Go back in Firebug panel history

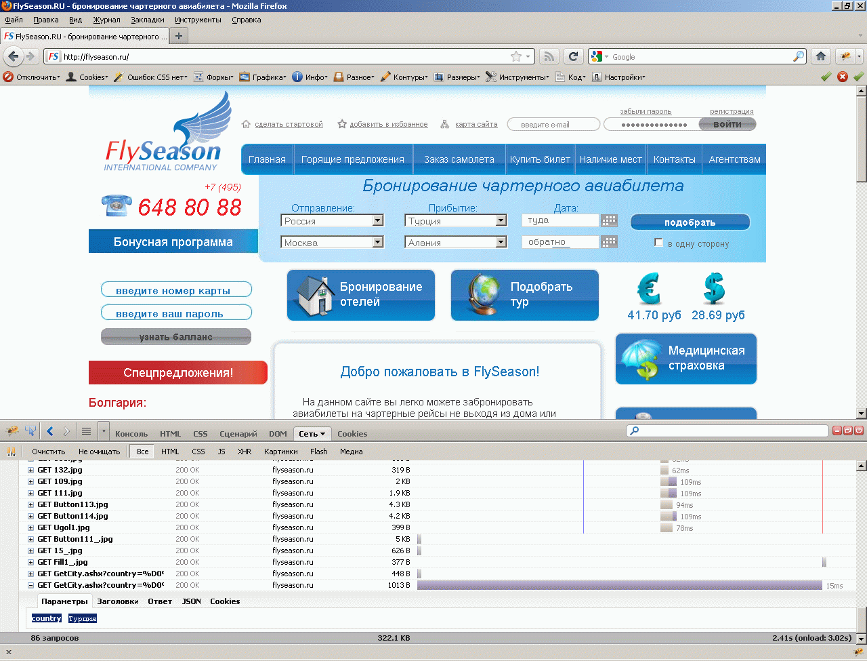click(49, 430)
